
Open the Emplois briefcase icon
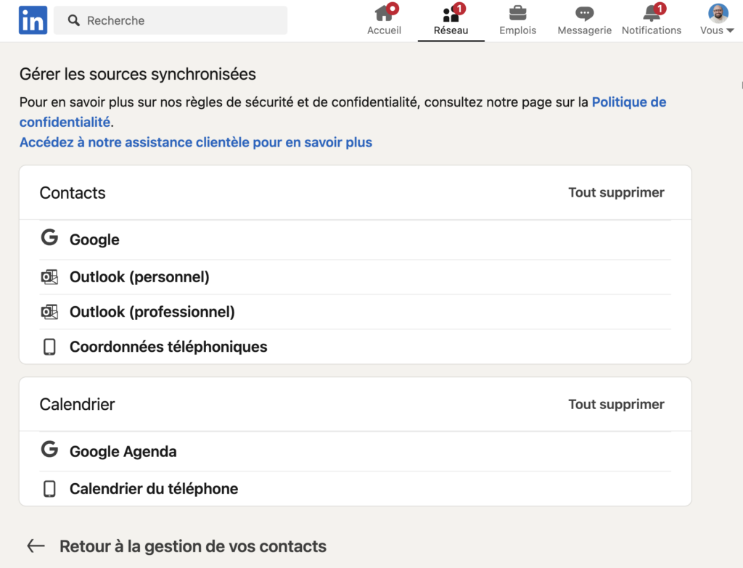coord(517,13)
